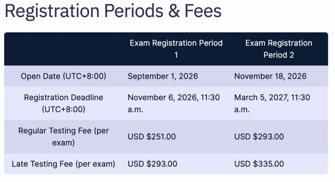
Task: Select the Registration Deadline (UTC+8:00) label
Action: tap(64, 103)
